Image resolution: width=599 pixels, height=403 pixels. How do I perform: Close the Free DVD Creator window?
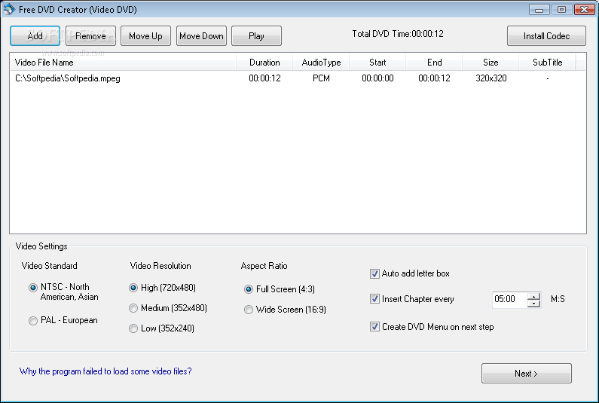click(x=584, y=10)
